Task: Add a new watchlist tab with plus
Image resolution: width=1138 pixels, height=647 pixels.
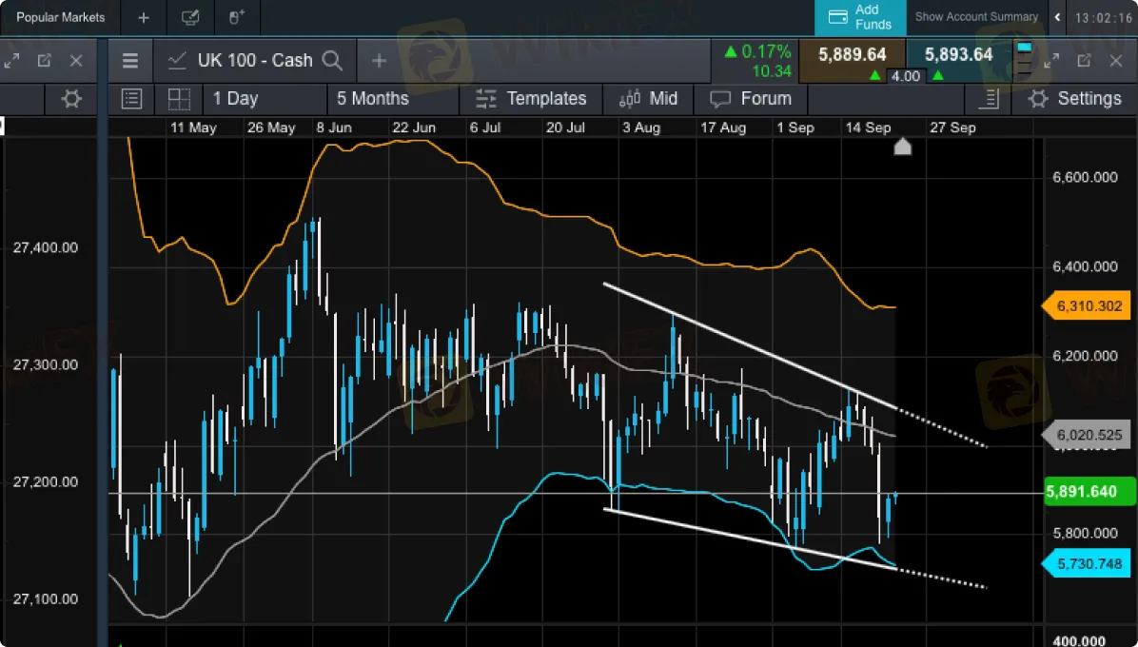Action: [143, 16]
